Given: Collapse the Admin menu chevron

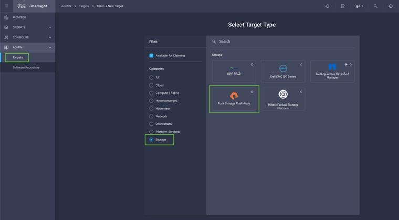Looking at the screenshot, I should [50, 47].
